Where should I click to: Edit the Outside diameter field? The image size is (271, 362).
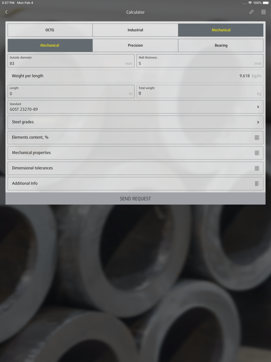[x=71, y=61]
